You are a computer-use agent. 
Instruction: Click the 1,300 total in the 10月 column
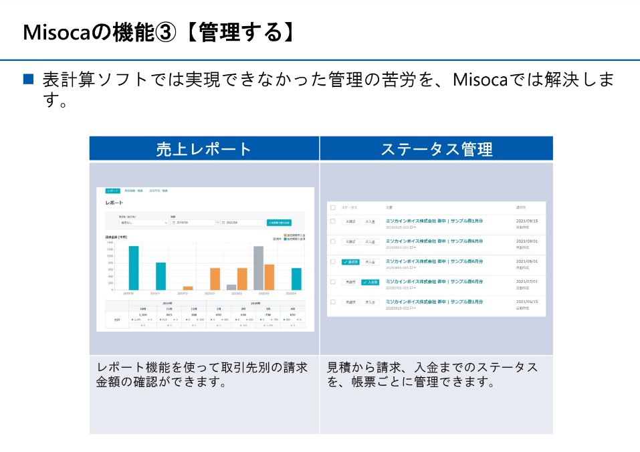coord(143,315)
